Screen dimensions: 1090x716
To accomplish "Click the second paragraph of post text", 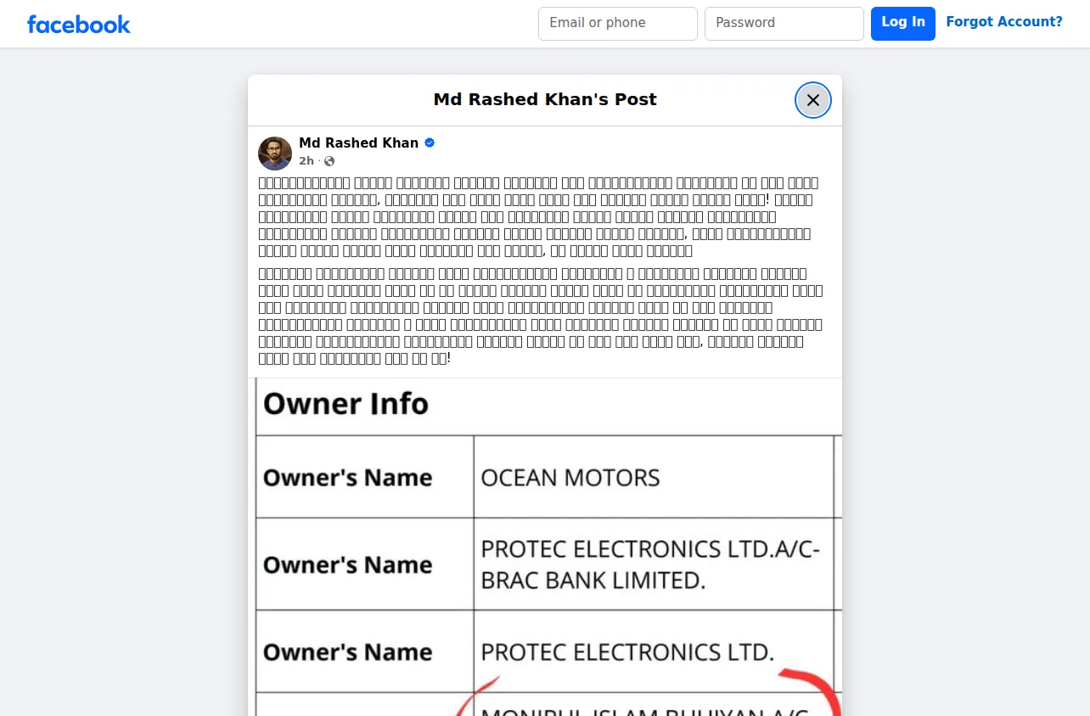I will (541, 316).
